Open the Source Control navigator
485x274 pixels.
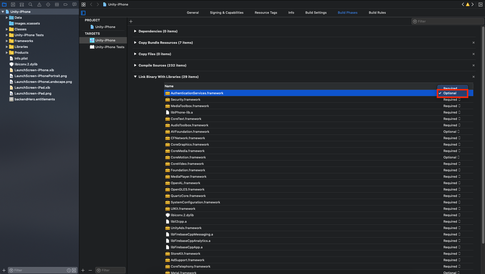pos(13,5)
